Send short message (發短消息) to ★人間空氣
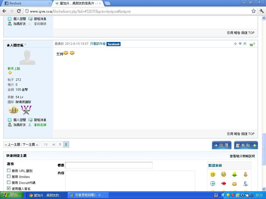 click(x=40, y=120)
